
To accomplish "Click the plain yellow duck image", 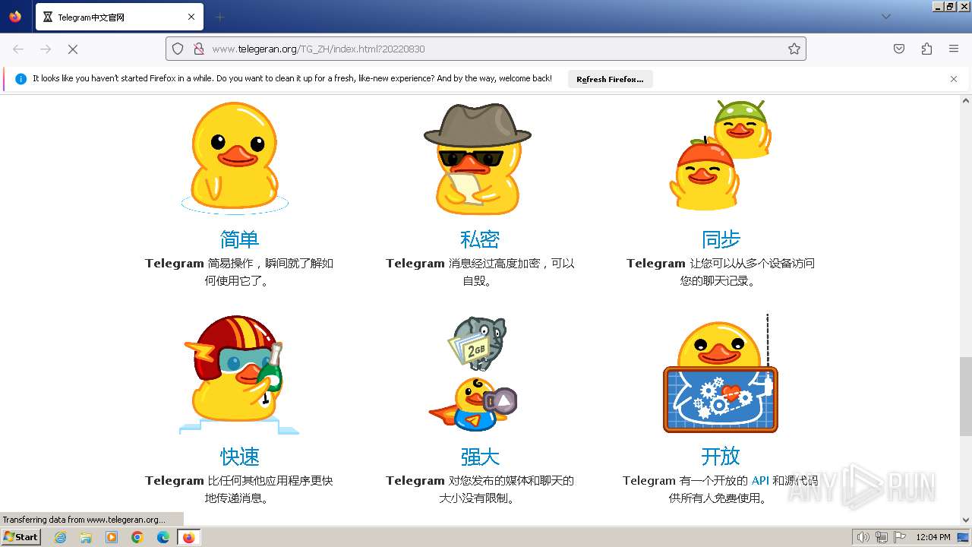I will coord(235,158).
